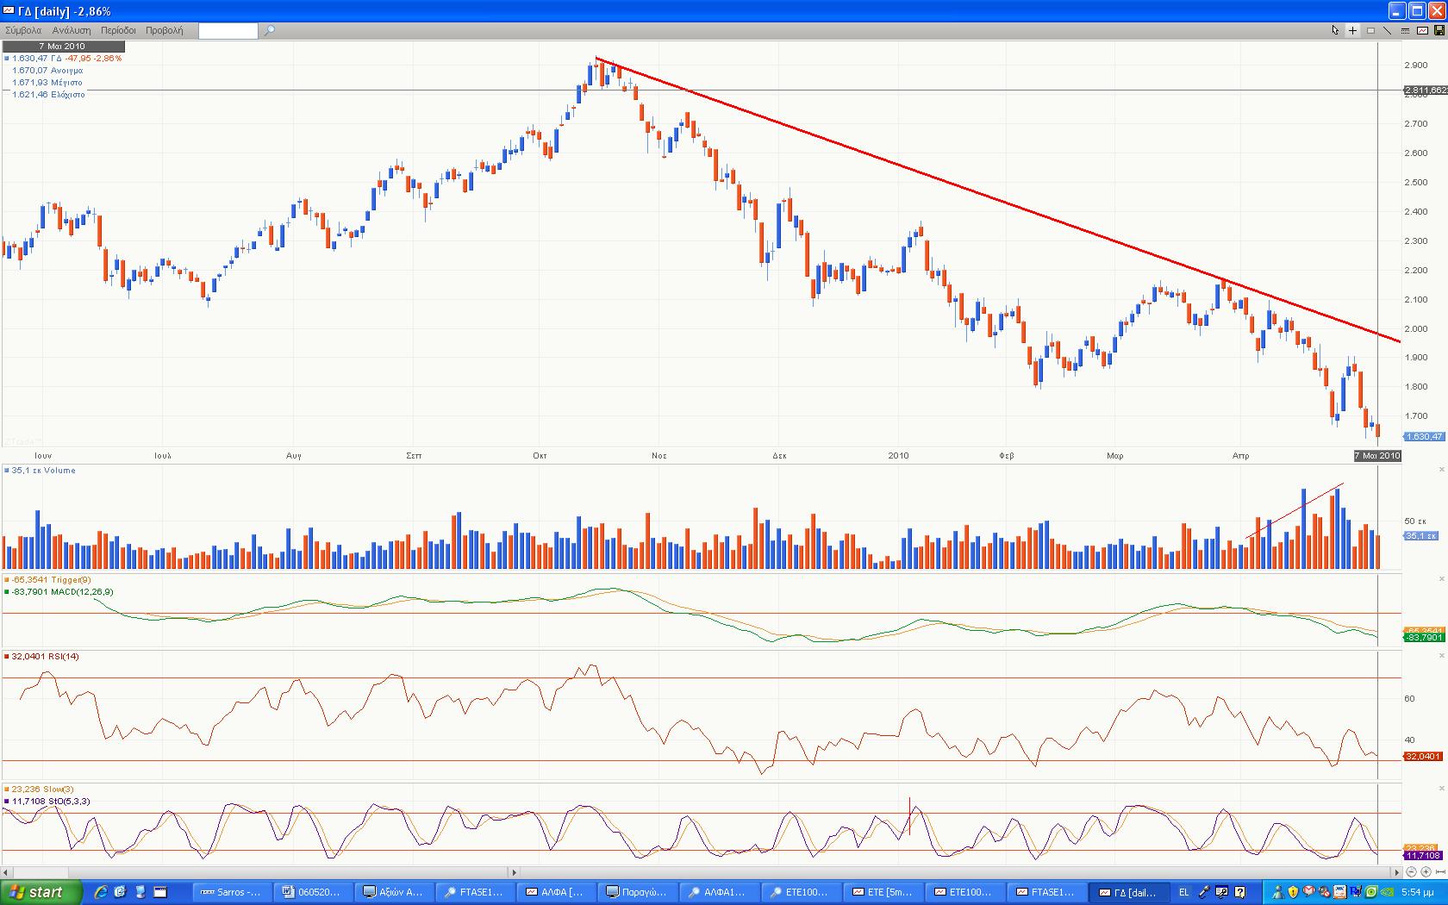The width and height of the screenshot is (1448, 905).
Task: Click the 1.630,47 last price label
Action: tap(1423, 437)
